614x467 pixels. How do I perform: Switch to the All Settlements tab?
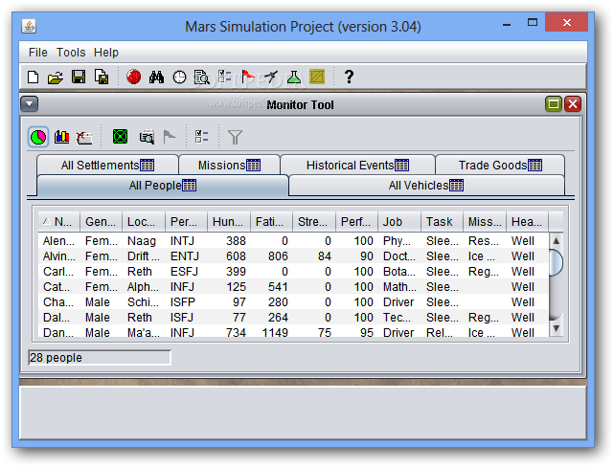point(107,165)
